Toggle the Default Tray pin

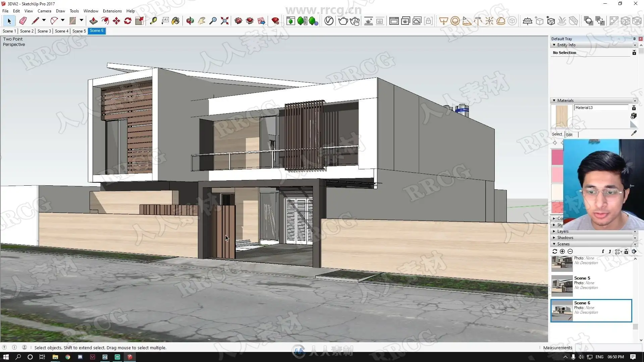click(634, 39)
